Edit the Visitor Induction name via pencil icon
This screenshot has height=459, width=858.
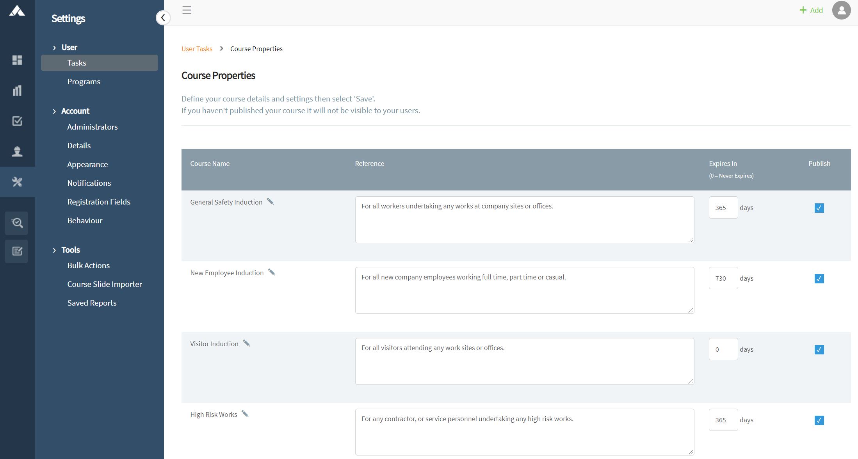246,343
